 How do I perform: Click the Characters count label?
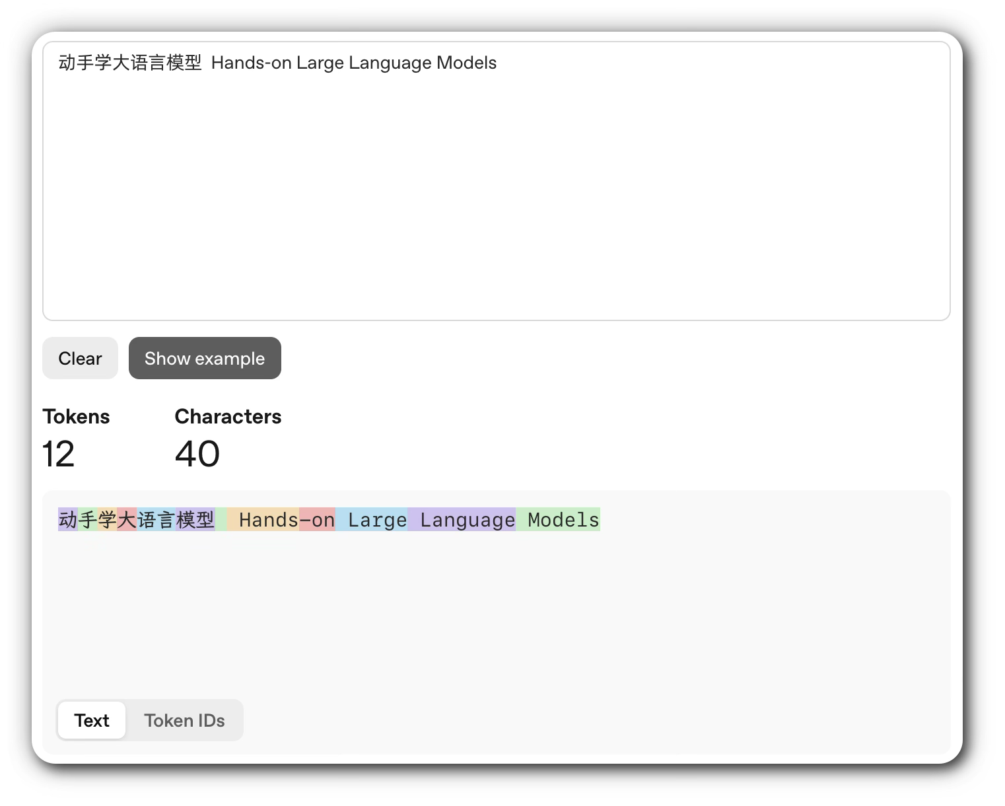[x=228, y=416]
